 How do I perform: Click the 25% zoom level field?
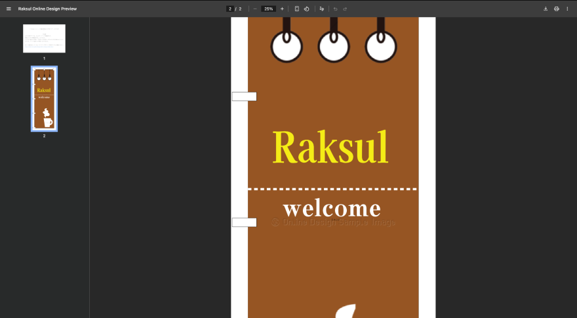click(x=268, y=9)
